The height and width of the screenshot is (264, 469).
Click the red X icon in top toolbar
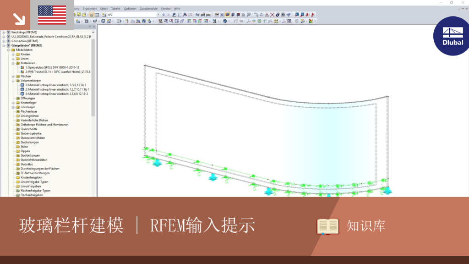[272, 15]
